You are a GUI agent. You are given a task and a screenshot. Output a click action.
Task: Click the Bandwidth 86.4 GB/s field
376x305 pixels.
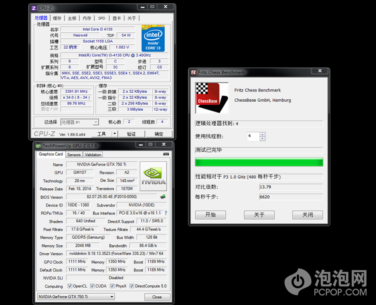(148, 245)
